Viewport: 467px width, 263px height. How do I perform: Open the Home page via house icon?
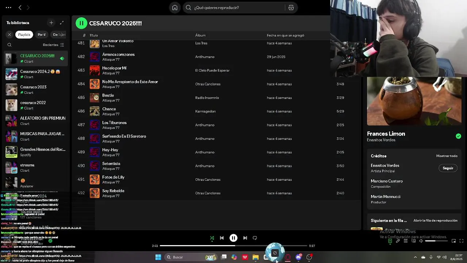[175, 8]
